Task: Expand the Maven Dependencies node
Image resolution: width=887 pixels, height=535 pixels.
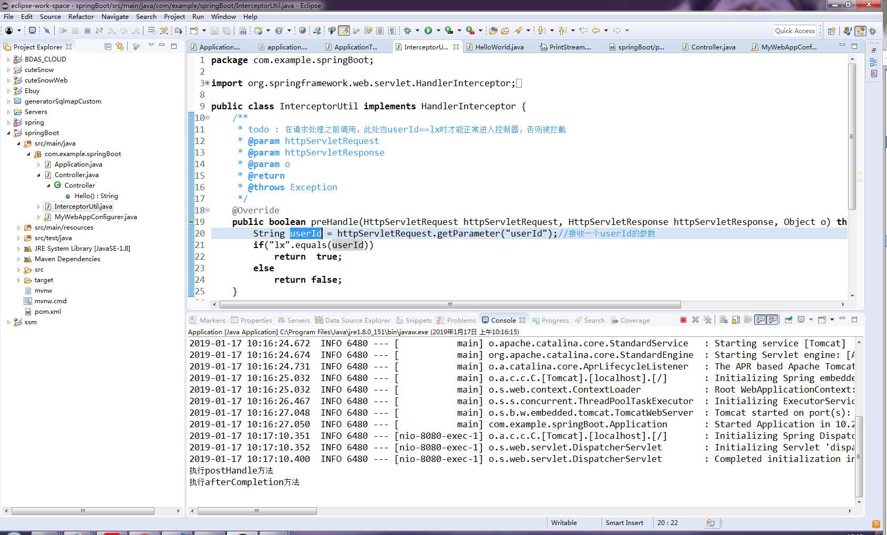Action: (x=18, y=259)
